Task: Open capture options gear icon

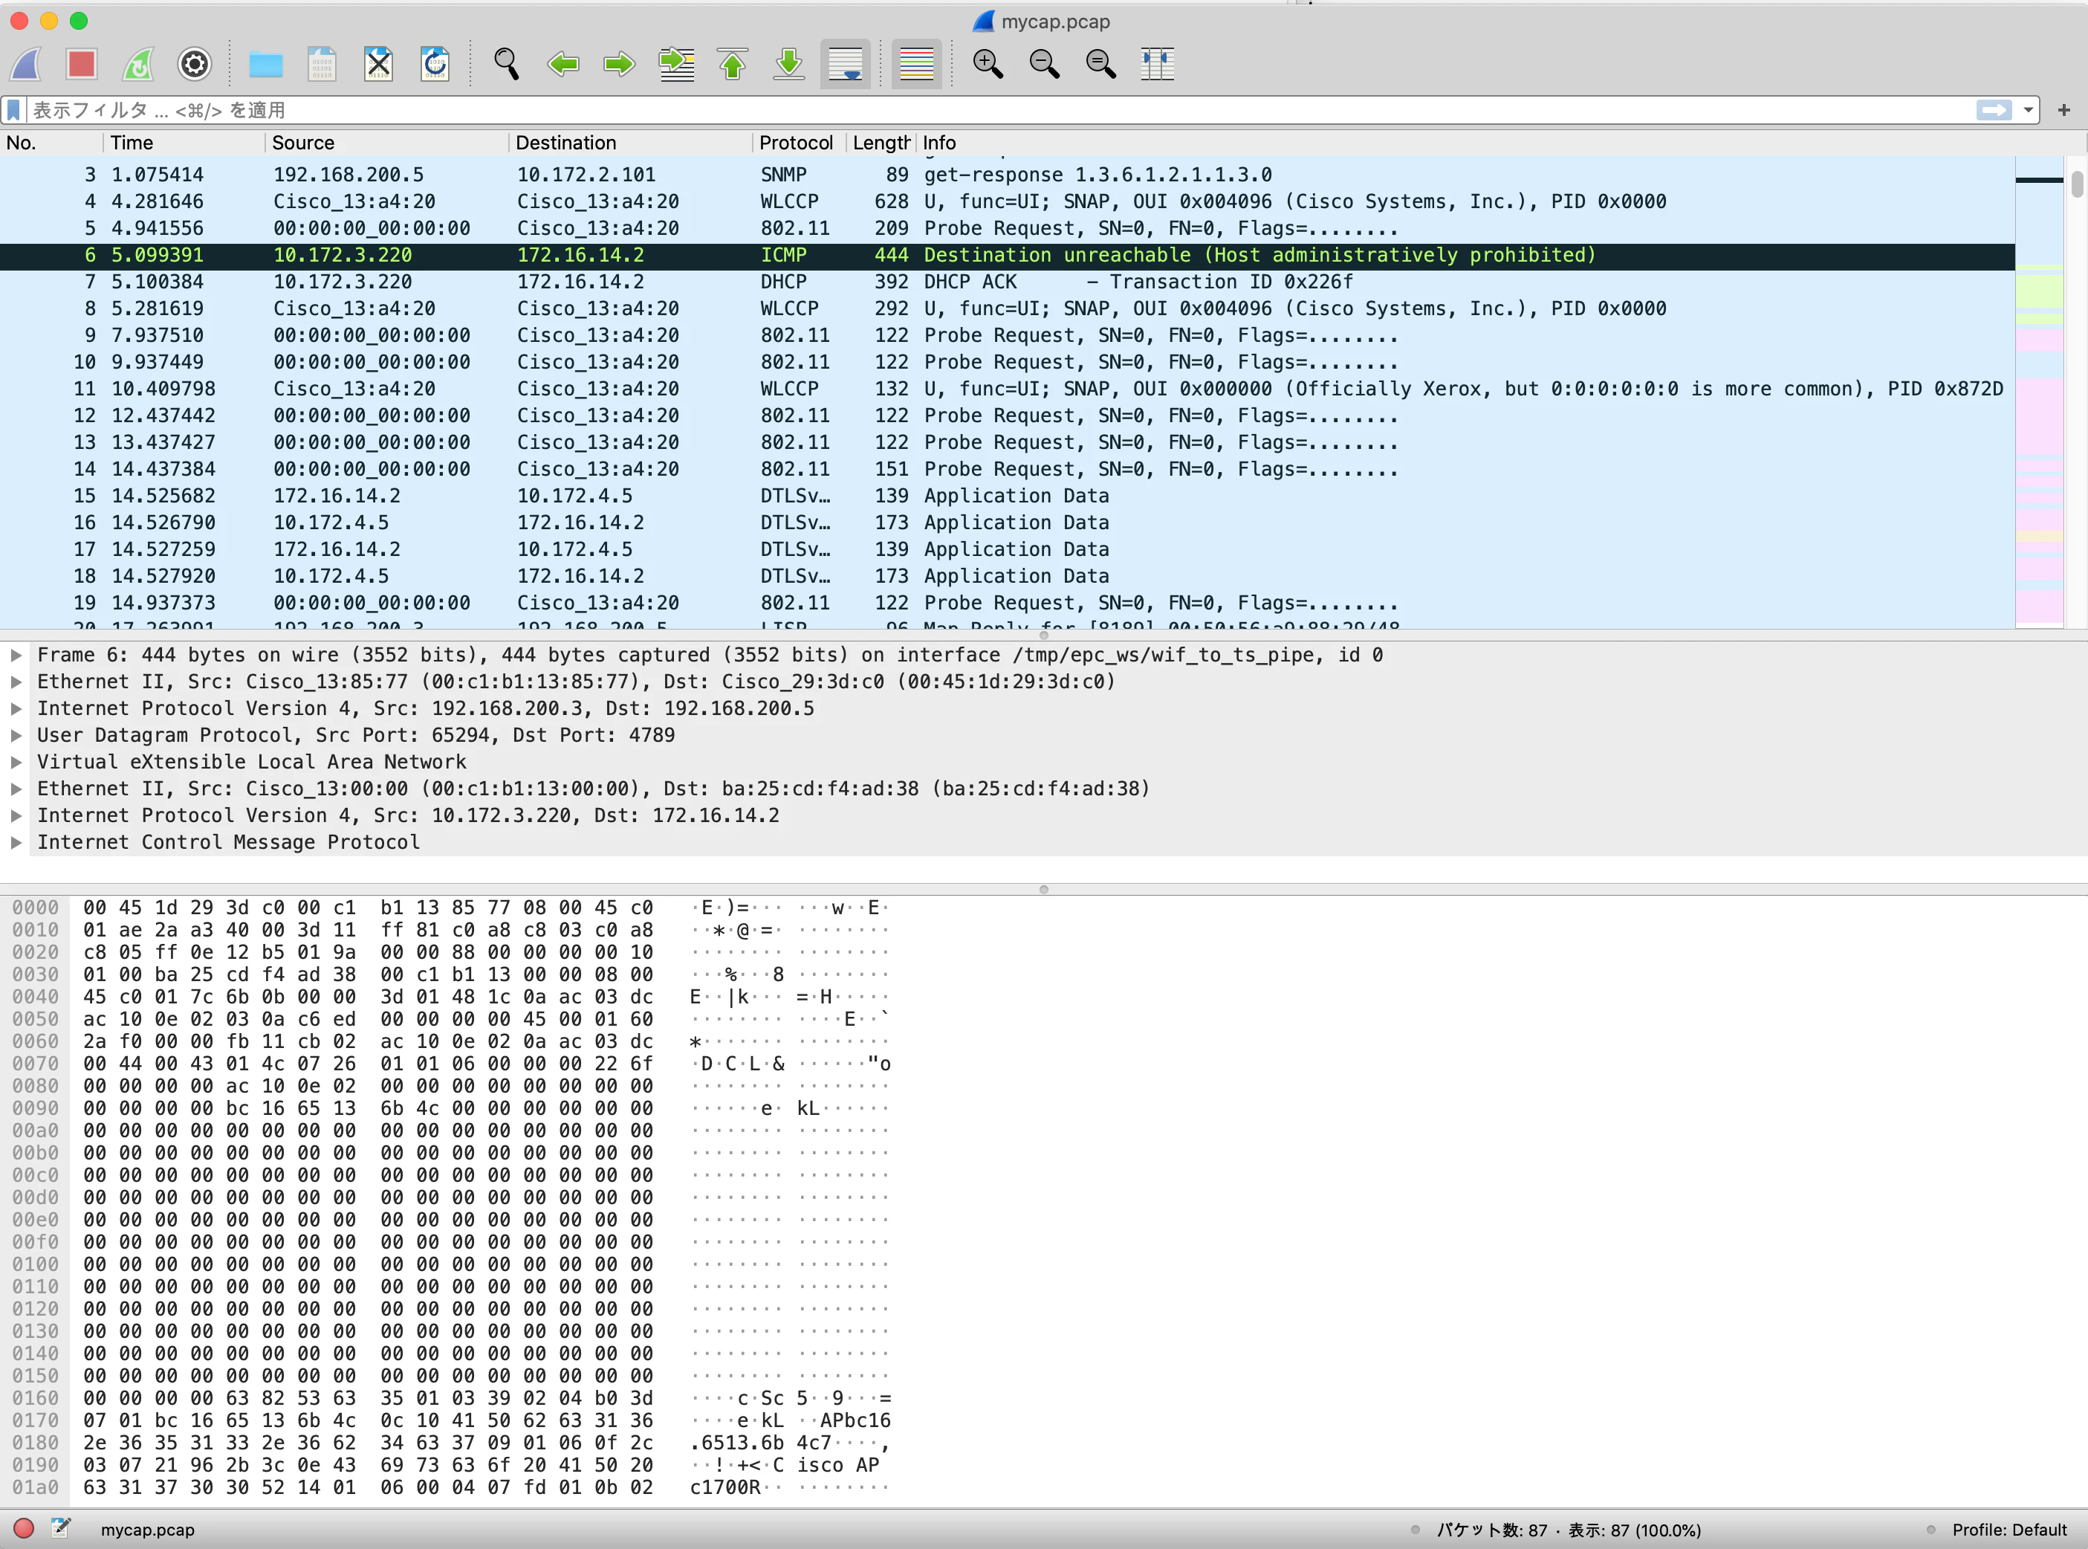Action: tap(194, 64)
